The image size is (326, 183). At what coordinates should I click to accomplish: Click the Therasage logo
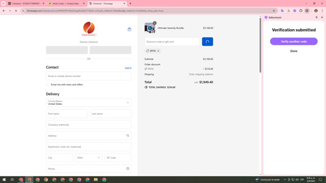pos(89,29)
